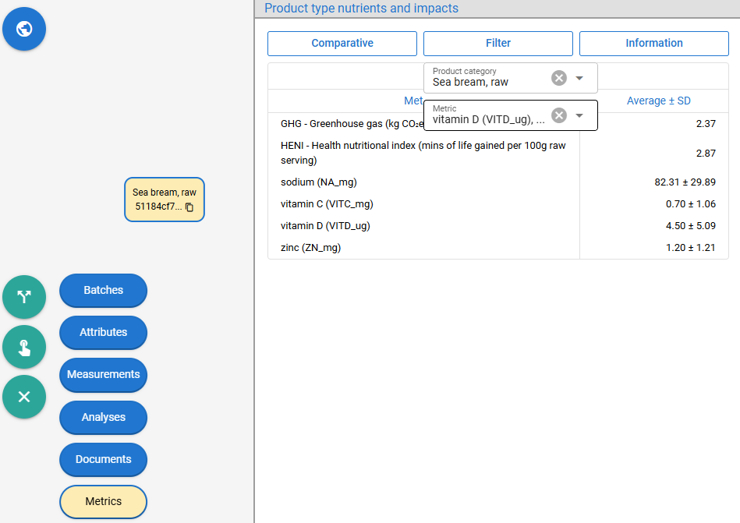Screen dimensions: 740x523
Task: Open the Comparative tab
Action: tap(342, 44)
